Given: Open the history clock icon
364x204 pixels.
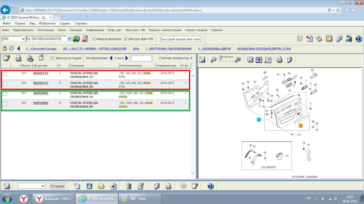Looking at the screenshot, I should (11, 48).
